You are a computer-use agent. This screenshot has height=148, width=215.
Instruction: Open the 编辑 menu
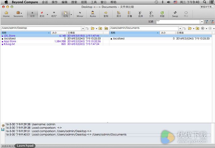pyautogui.click(x=64, y=2)
